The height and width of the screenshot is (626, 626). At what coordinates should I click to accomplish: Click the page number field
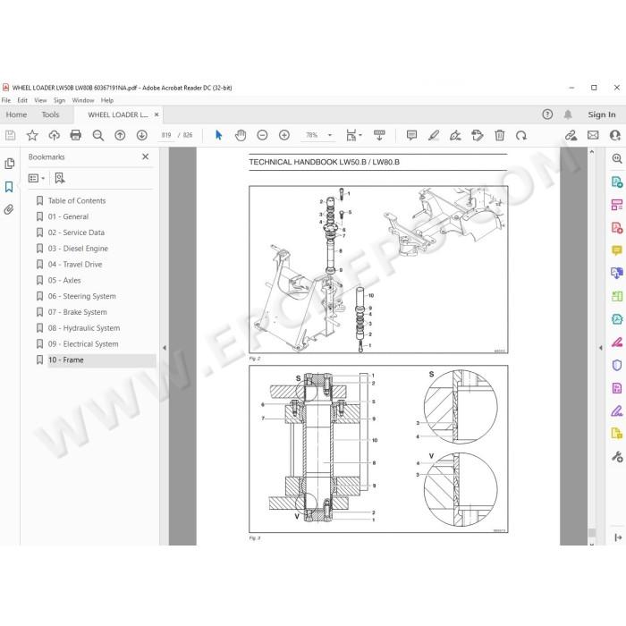point(166,135)
